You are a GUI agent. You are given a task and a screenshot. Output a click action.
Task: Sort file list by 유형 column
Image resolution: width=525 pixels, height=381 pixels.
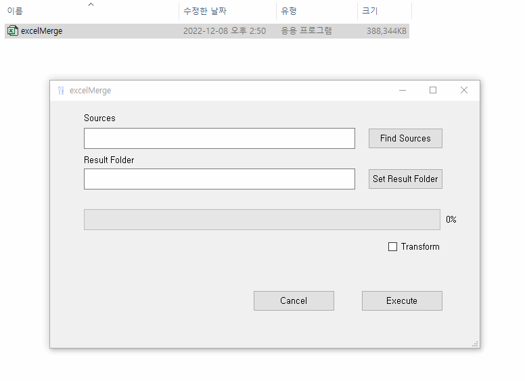click(x=289, y=11)
